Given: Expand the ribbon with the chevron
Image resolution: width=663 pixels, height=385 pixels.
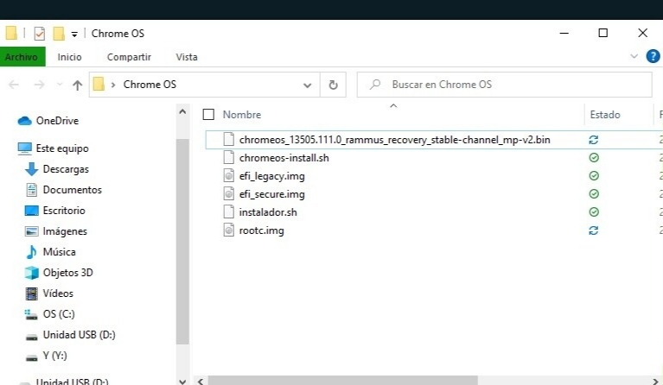Looking at the screenshot, I should (x=634, y=56).
